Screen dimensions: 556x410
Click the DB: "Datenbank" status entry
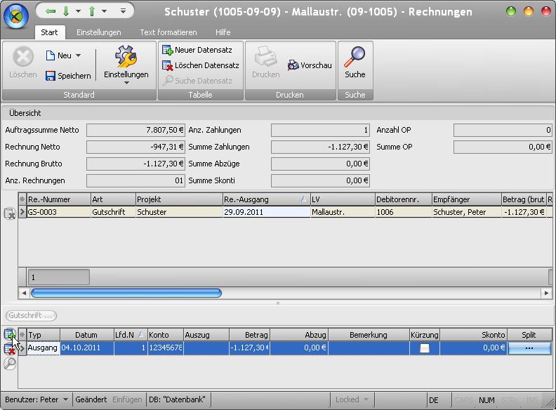click(x=177, y=399)
